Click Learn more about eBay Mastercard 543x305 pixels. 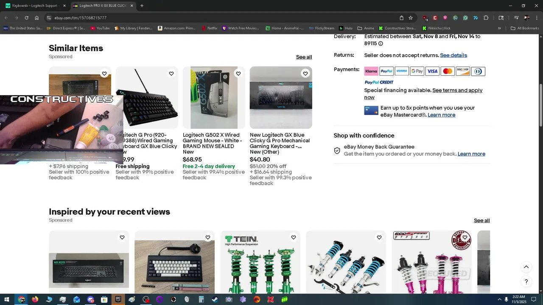click(441, 115)
